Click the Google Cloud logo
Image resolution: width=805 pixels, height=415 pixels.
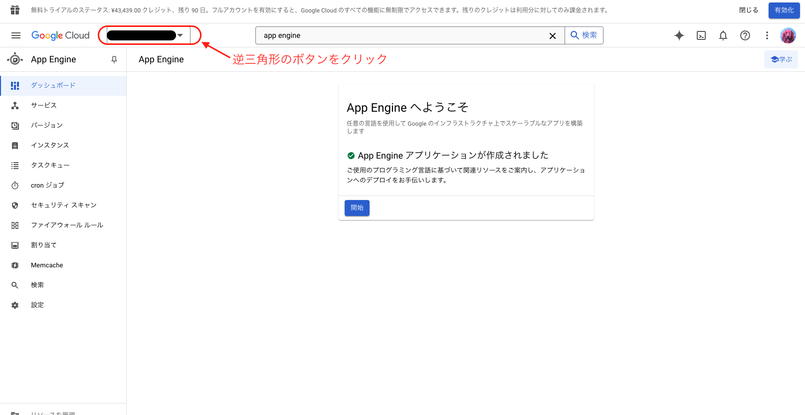point(60,35)
